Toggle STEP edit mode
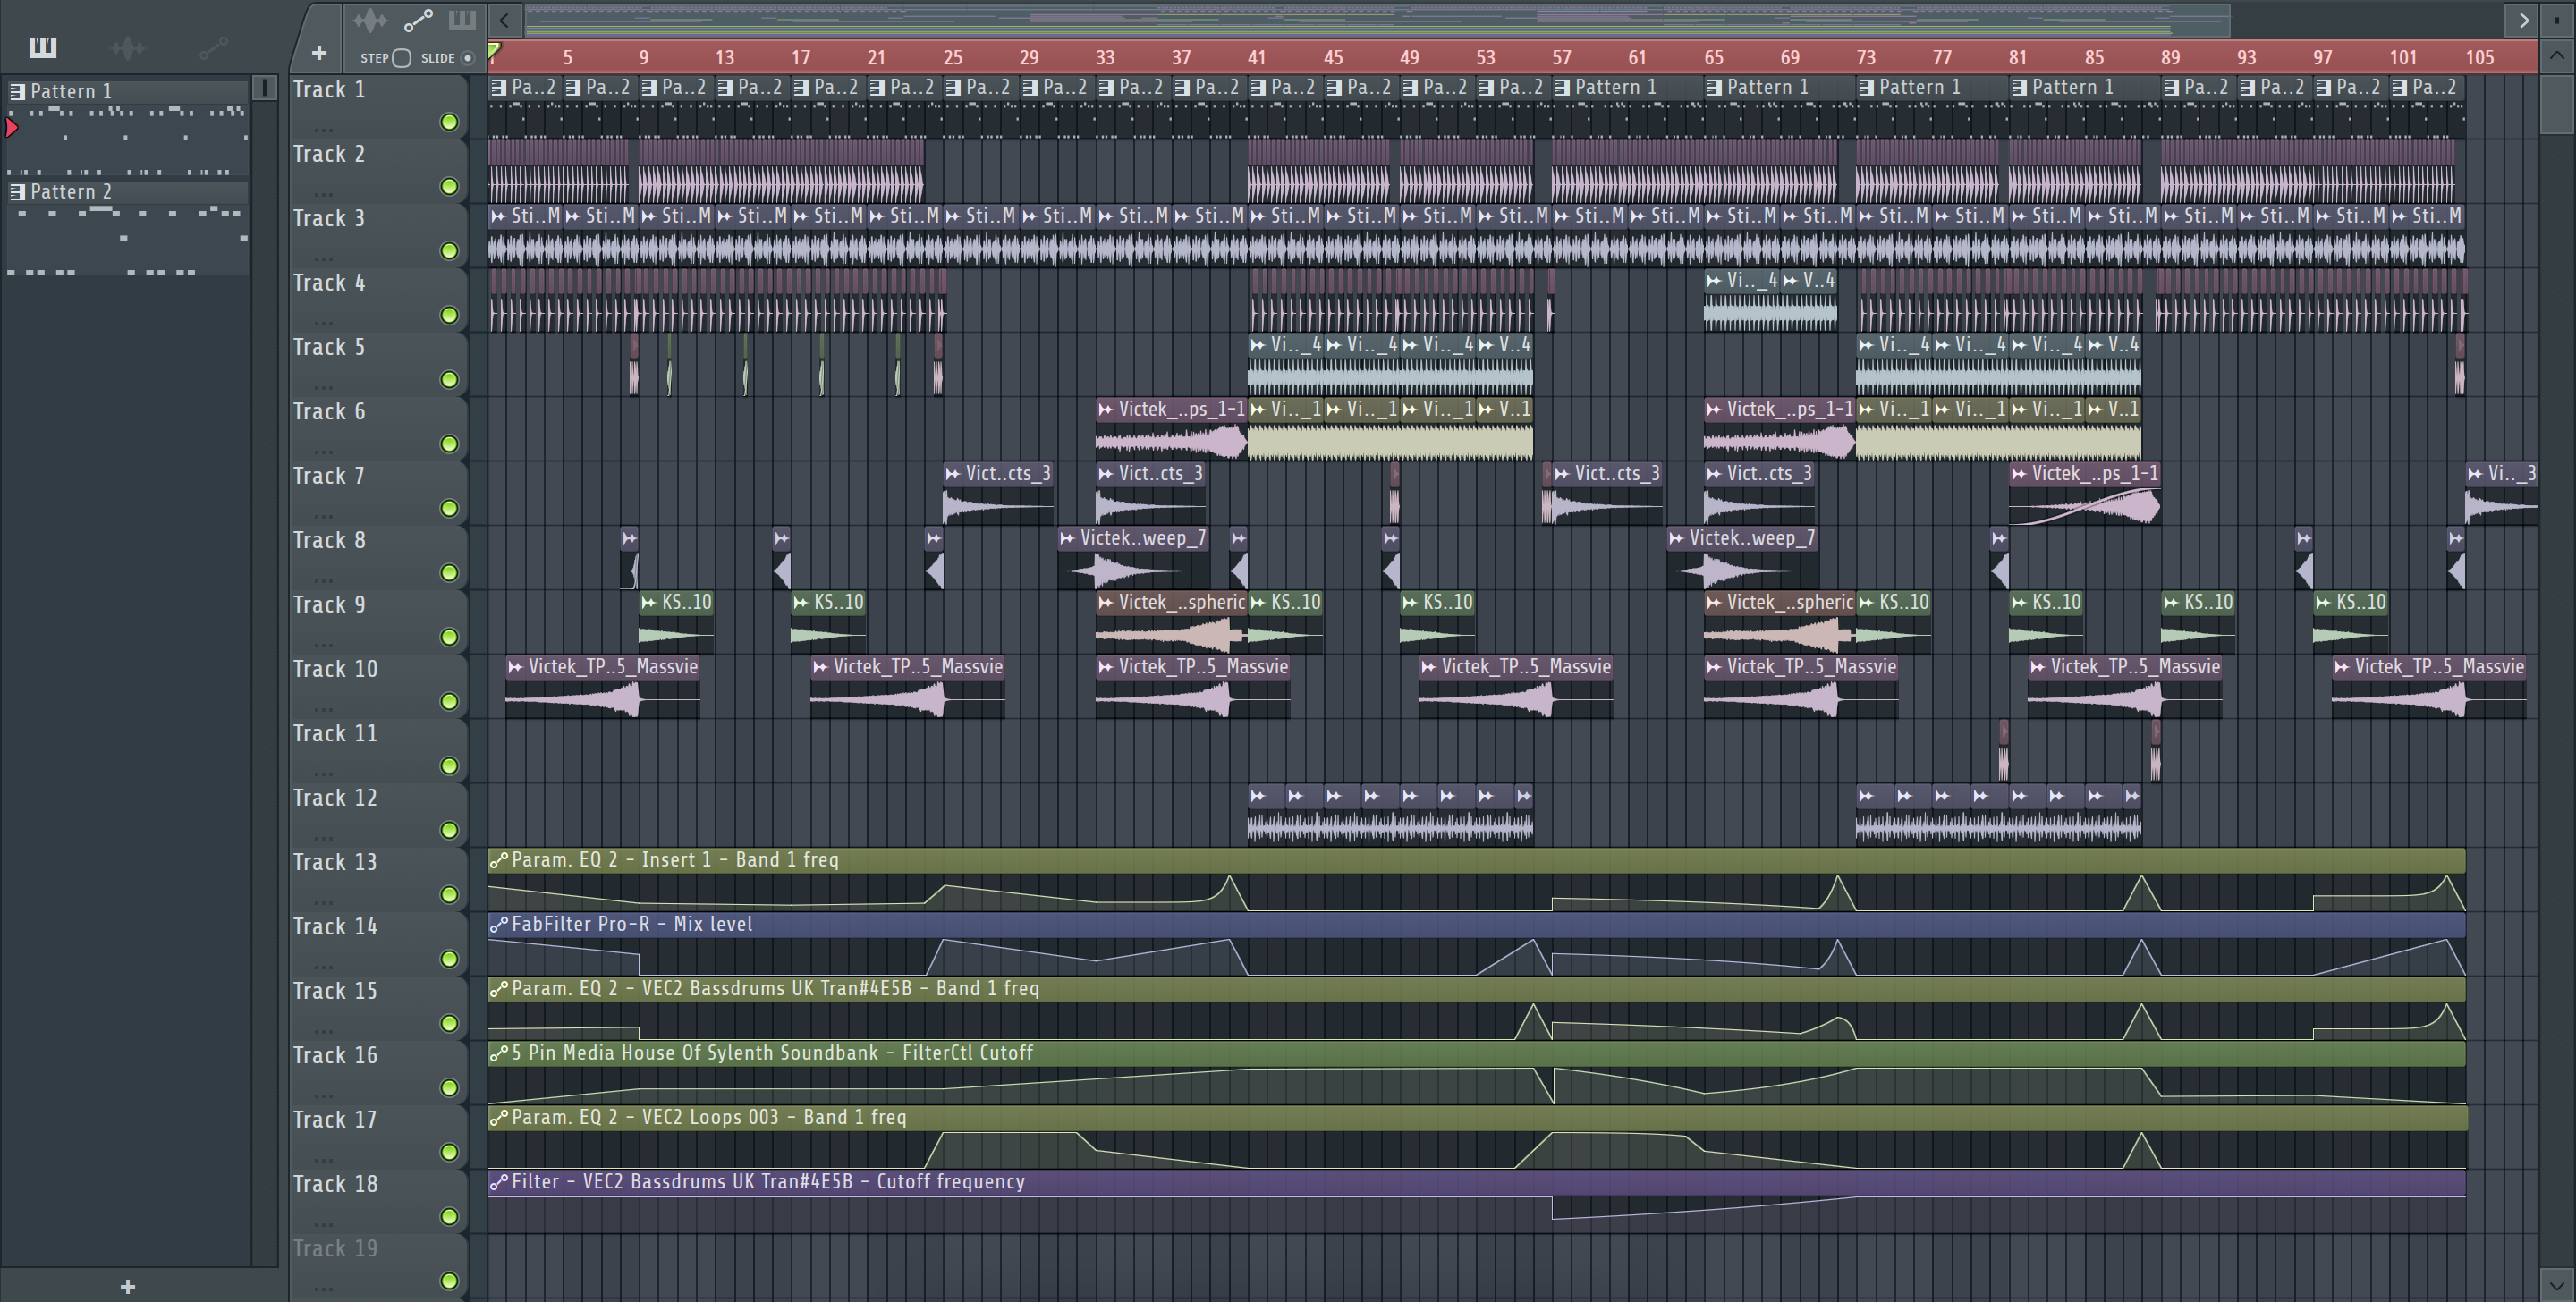Image resolution: width=2576 pixels, height=1302 pixels. 401,58
